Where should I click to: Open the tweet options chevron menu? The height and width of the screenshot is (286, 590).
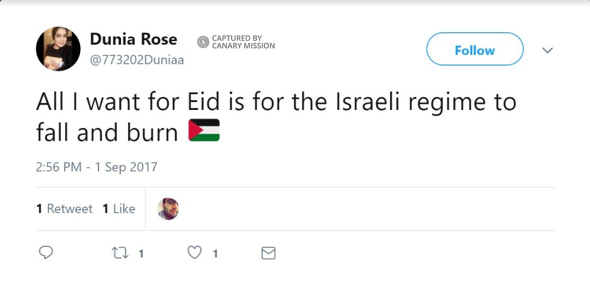coord(548,50)
